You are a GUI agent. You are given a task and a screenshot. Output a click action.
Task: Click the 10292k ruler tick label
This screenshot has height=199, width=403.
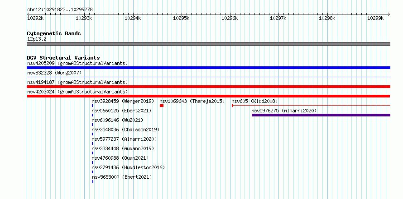[x=35, y=18]
